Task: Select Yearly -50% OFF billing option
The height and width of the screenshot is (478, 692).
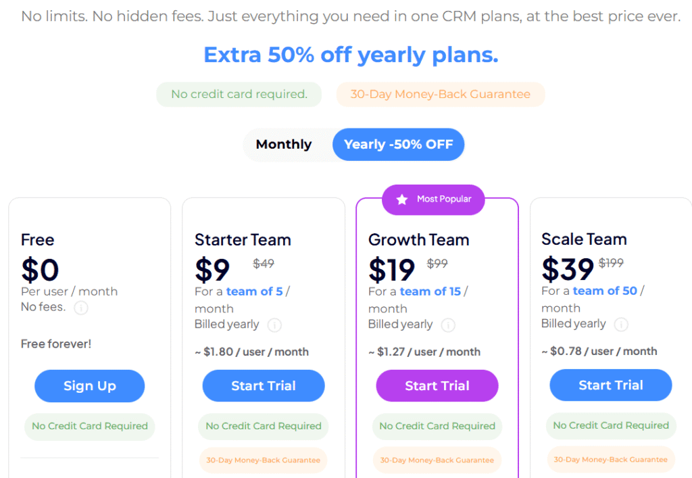Action: pos(398,145)
